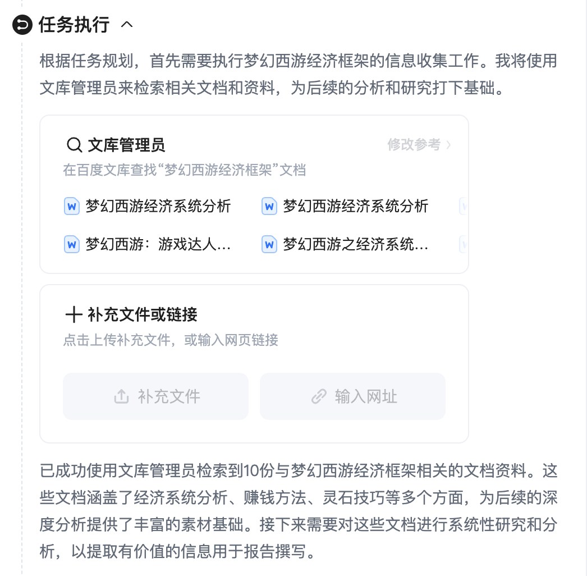Viewport: 587px width, 576px height.
Task: Open second 梦幻西游经济系统分析 document title
Action: click(356, 206)
